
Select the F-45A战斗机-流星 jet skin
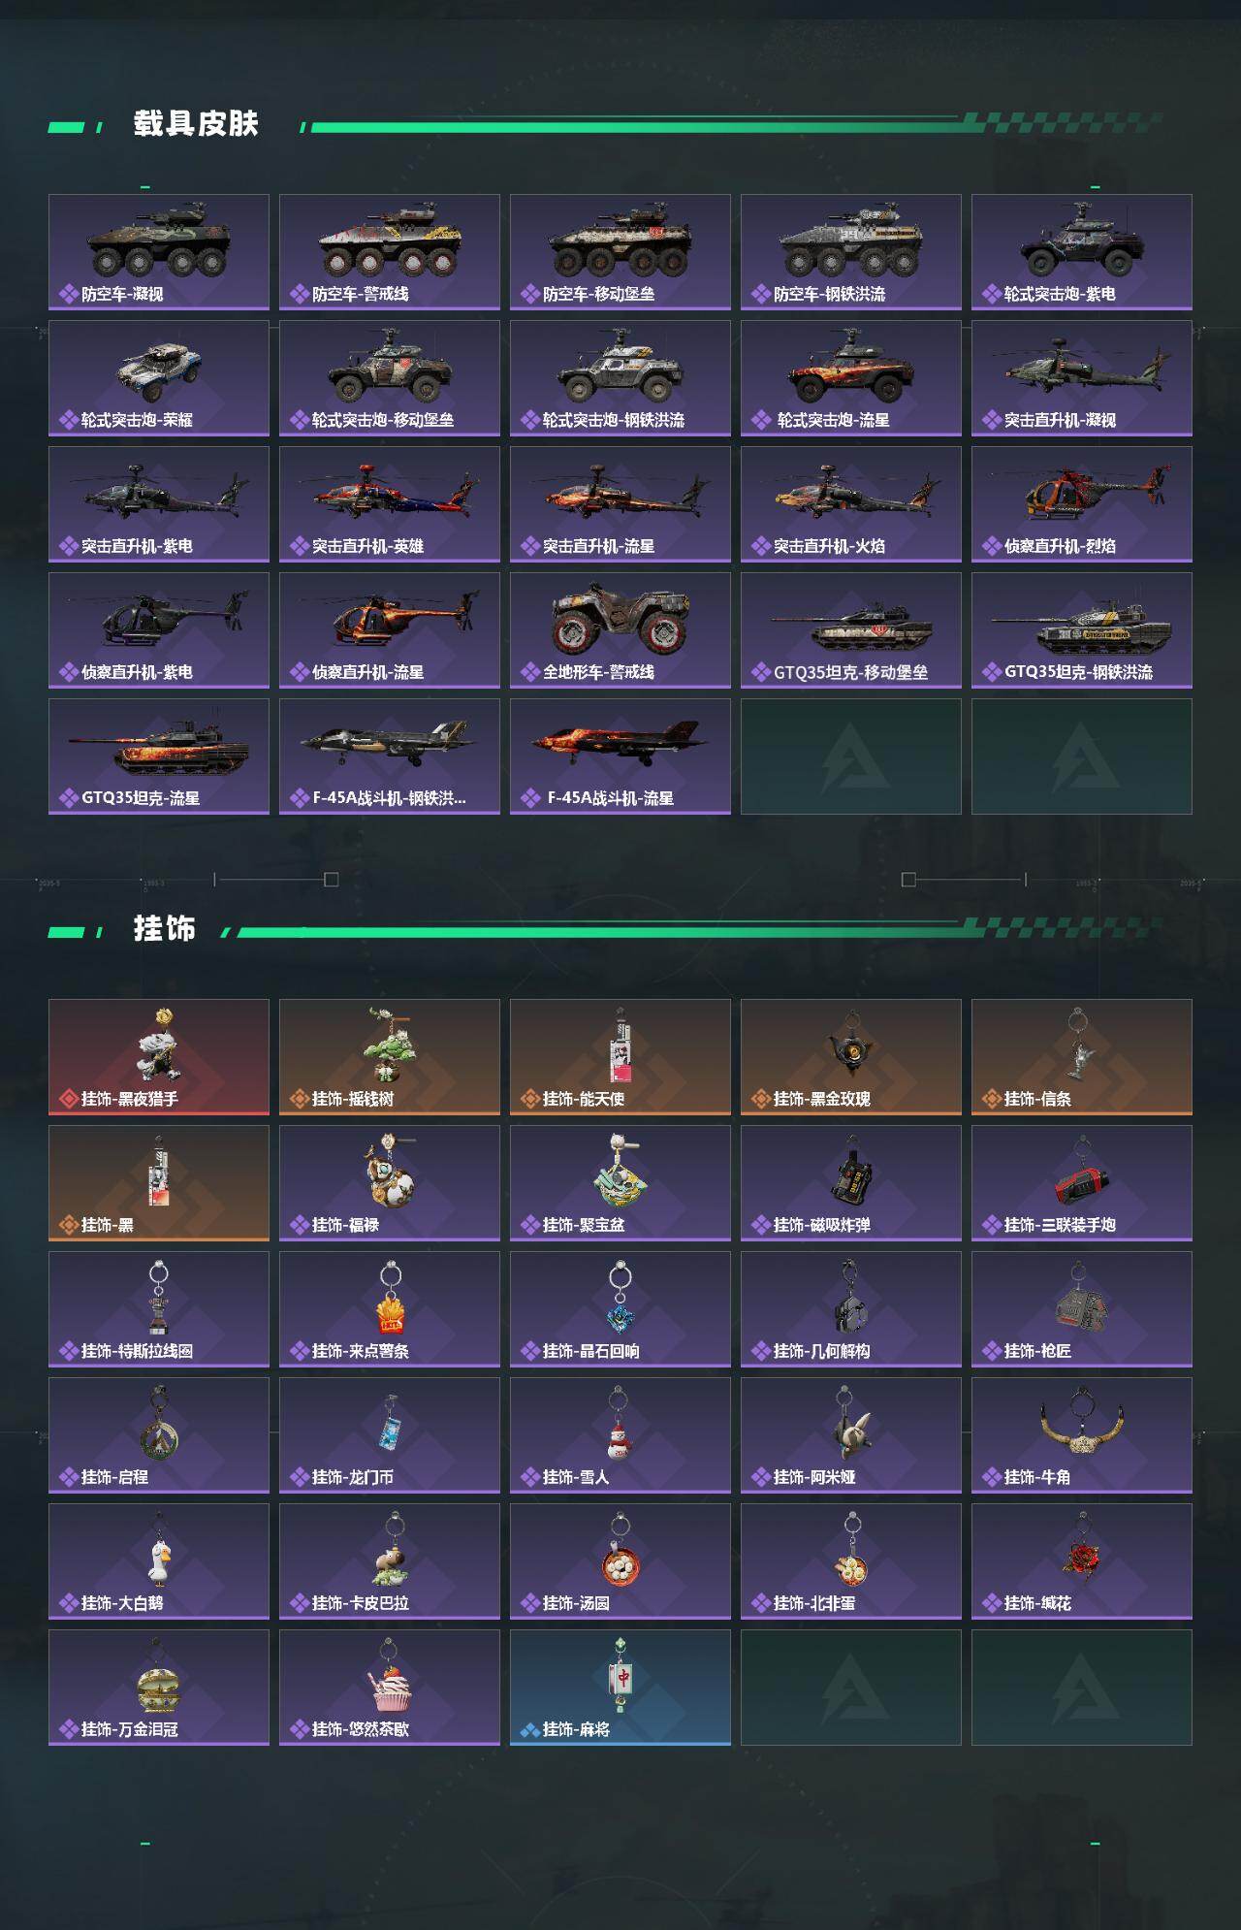pos(620,756)
